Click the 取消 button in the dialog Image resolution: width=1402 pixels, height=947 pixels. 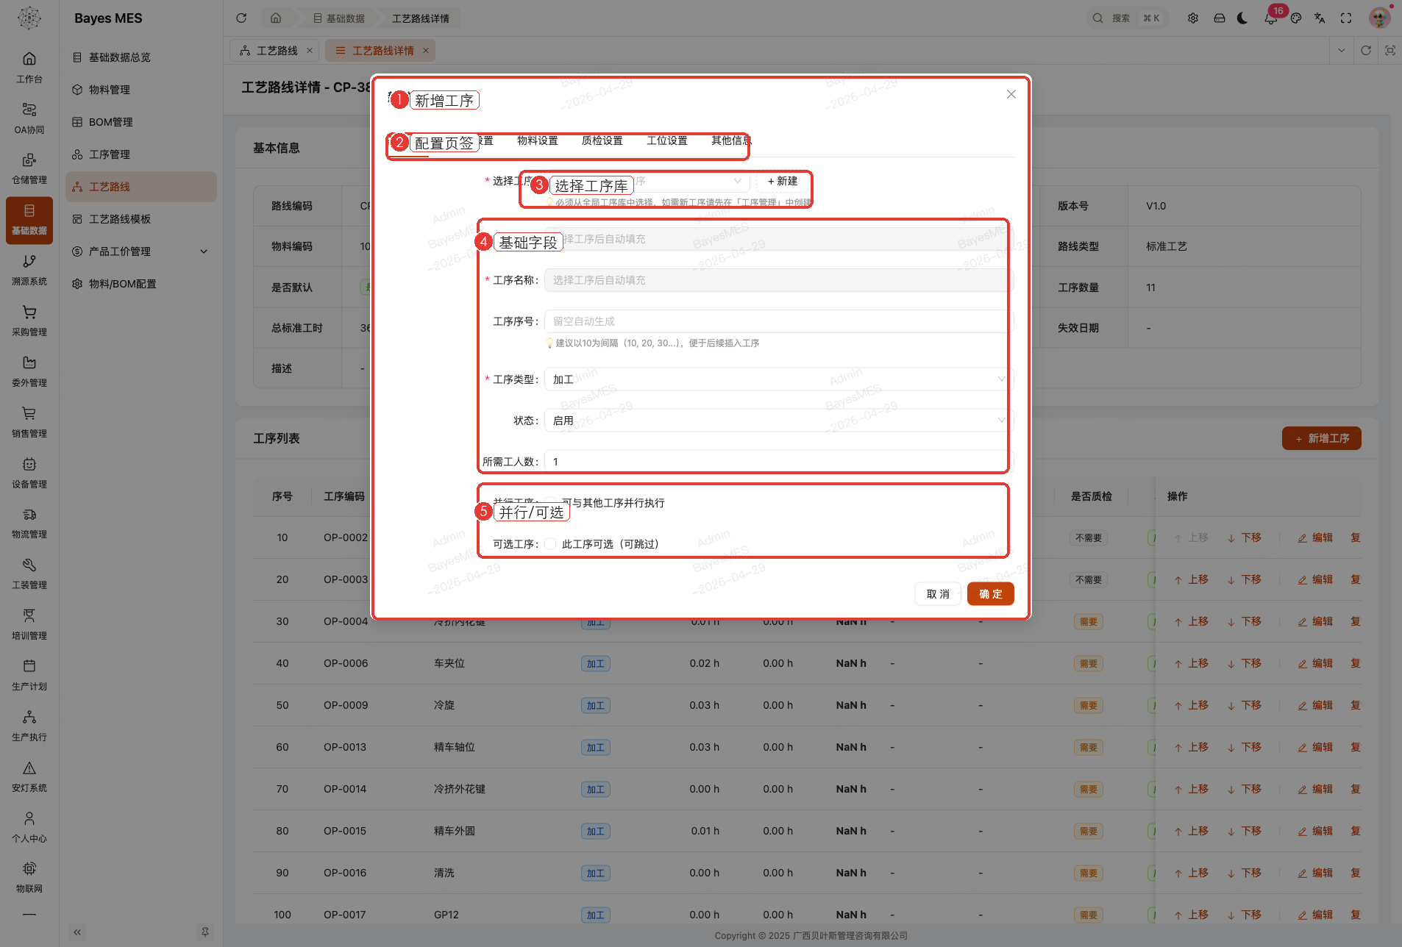938,594
